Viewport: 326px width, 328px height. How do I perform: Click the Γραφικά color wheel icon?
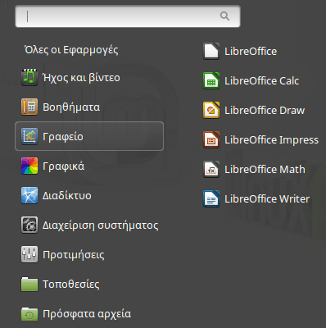coord(29,166)
